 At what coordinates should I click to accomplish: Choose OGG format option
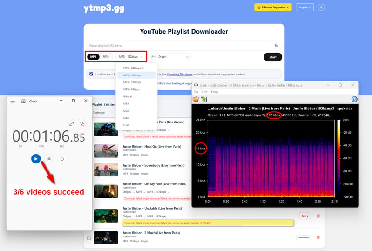click(x=136, y=111)
